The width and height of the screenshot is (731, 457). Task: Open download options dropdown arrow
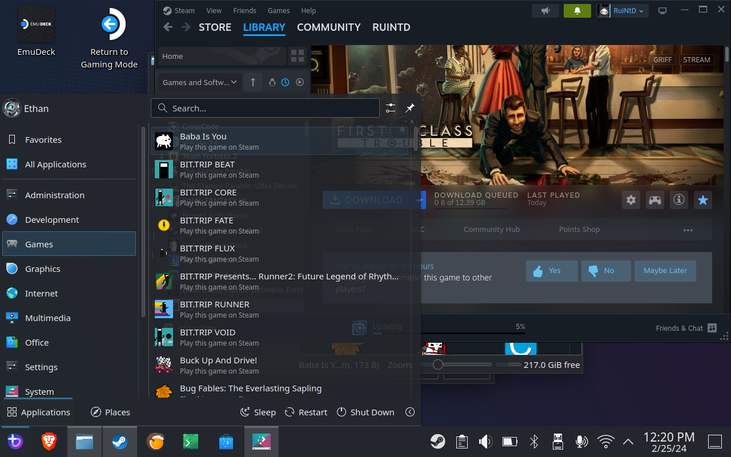click(420, 200)
